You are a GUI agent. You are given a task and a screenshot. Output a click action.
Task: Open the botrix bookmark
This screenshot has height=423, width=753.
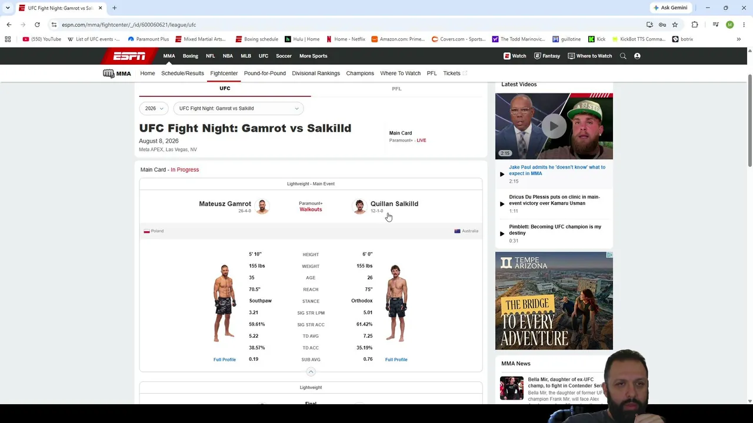click(x=682, y=39)
